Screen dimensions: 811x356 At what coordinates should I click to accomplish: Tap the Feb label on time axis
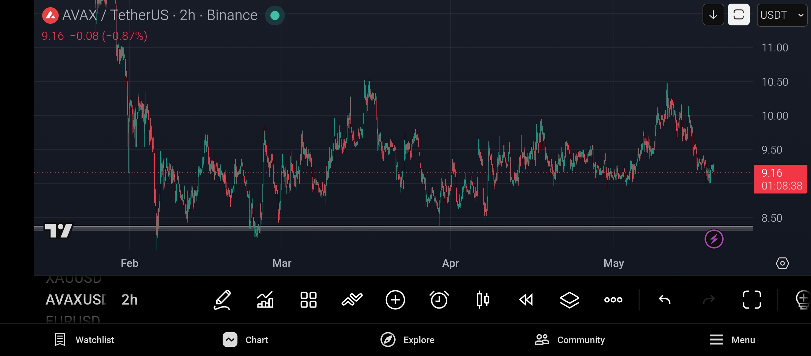click(130, 263)
